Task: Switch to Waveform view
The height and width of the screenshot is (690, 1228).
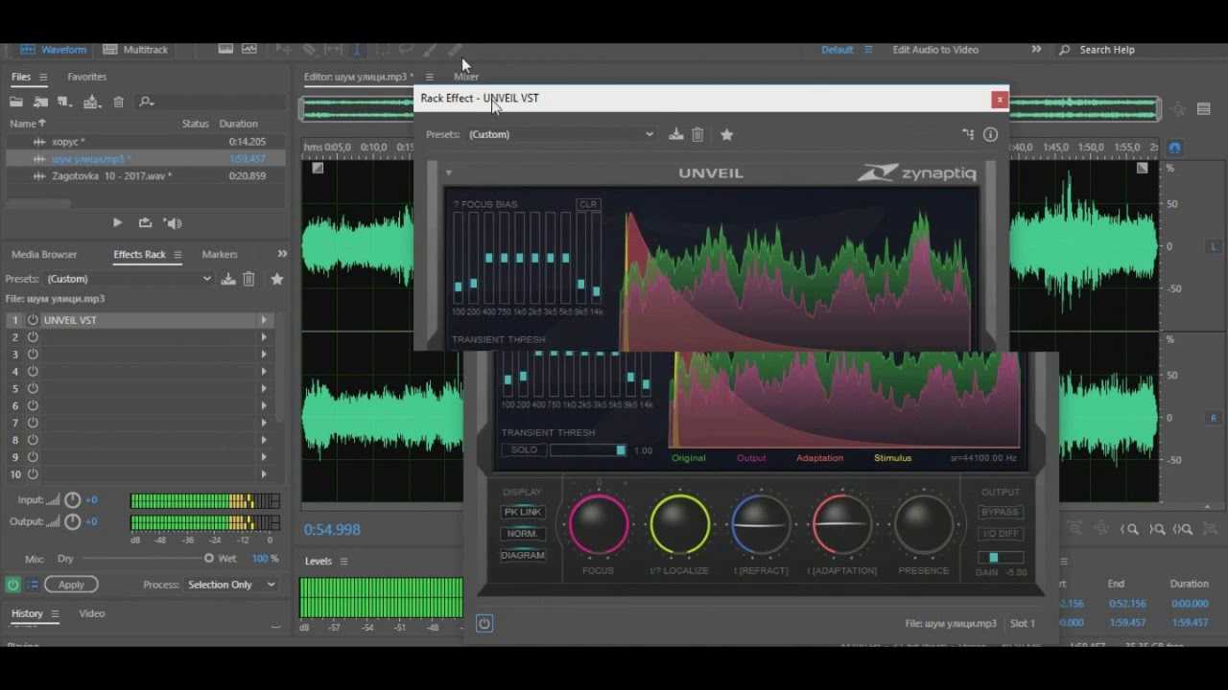Action: click(54, 49)
